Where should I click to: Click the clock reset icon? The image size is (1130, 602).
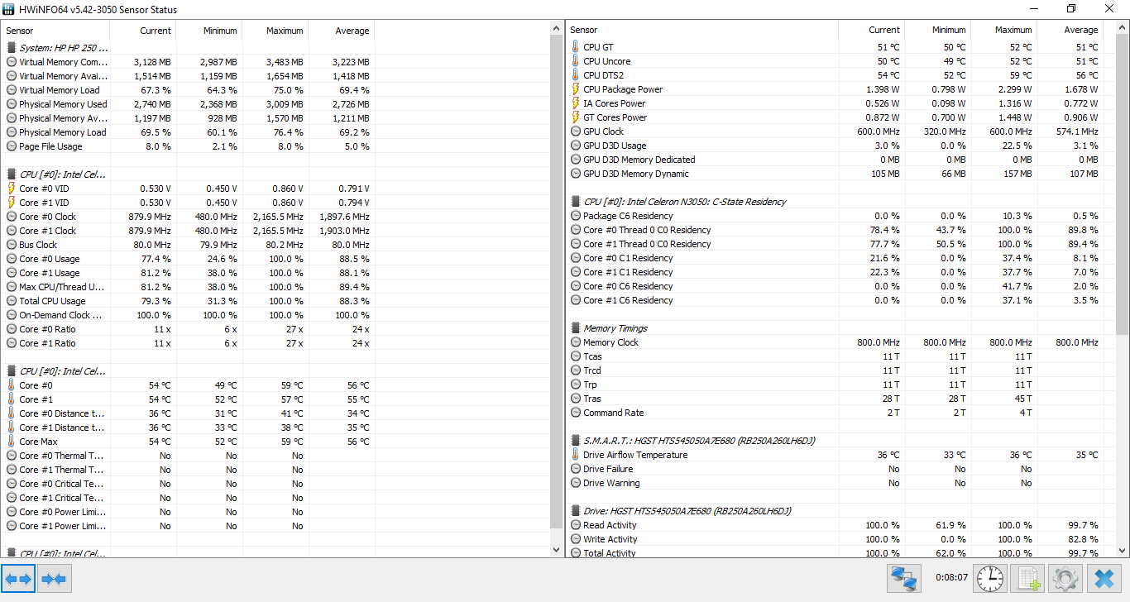pos(990,578)
